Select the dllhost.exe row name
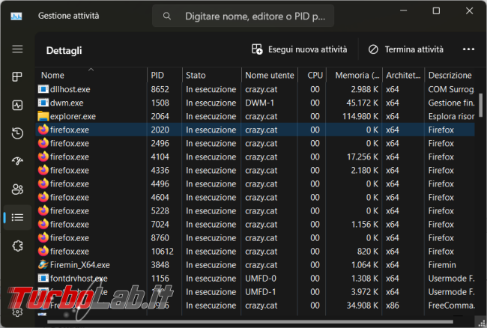Image resolution: width=487 pixels, height=328 pixels. [x=70, y=89]
